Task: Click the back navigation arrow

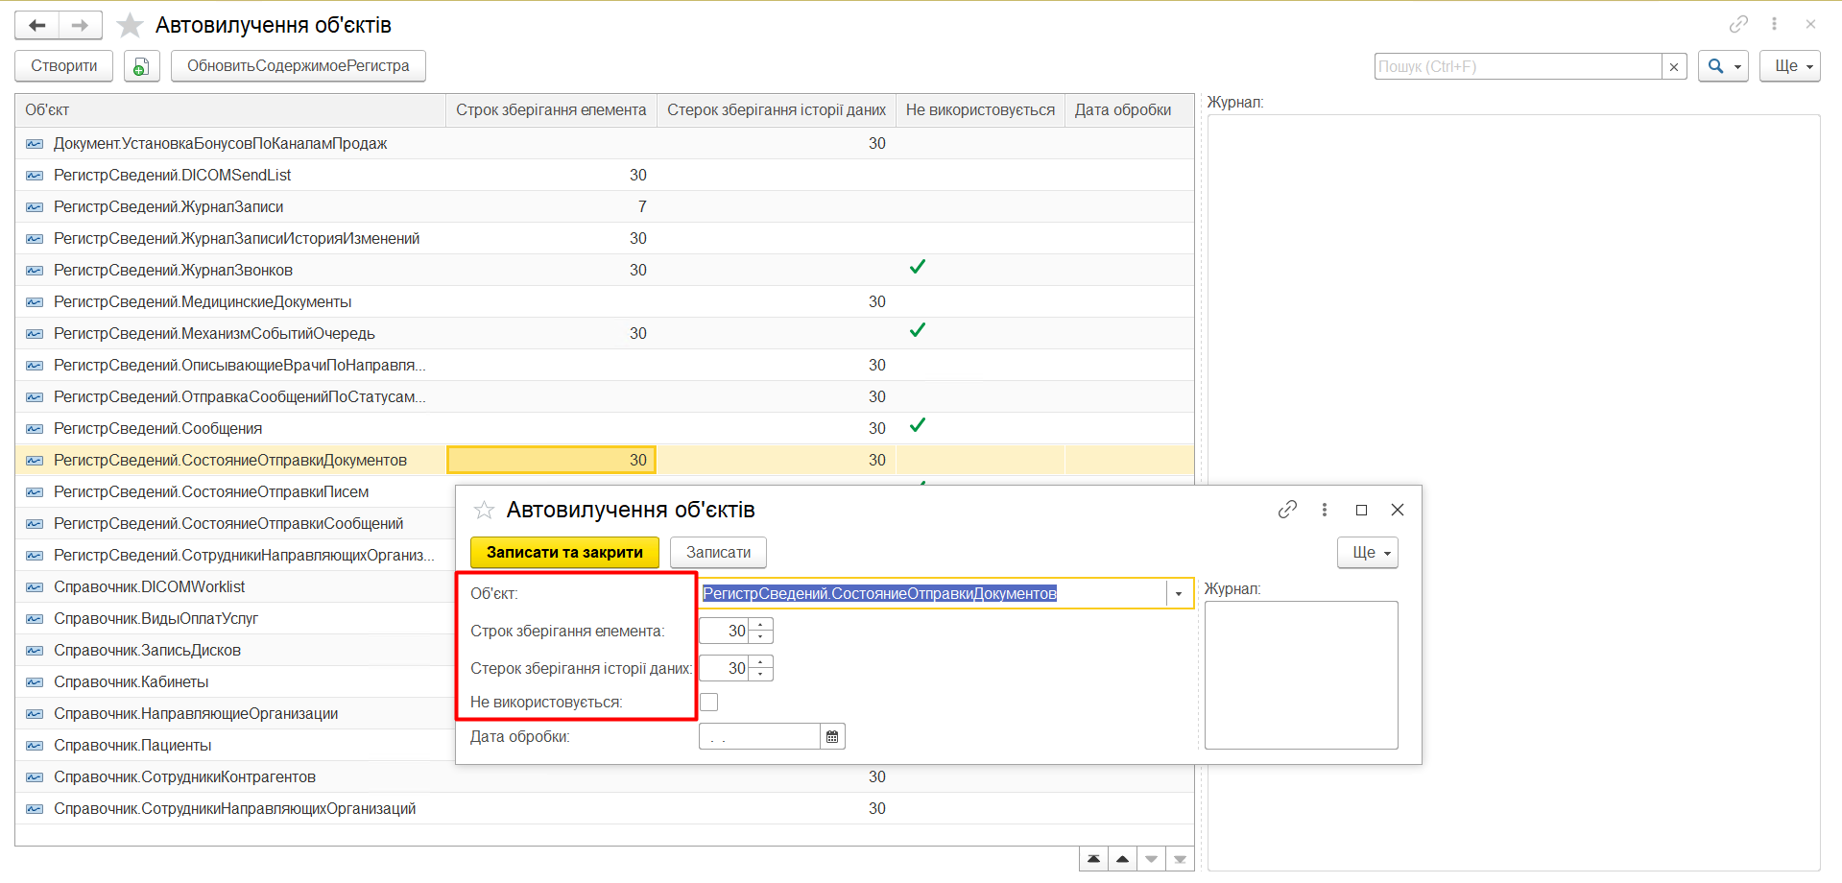Action: (x=37, y=25)
